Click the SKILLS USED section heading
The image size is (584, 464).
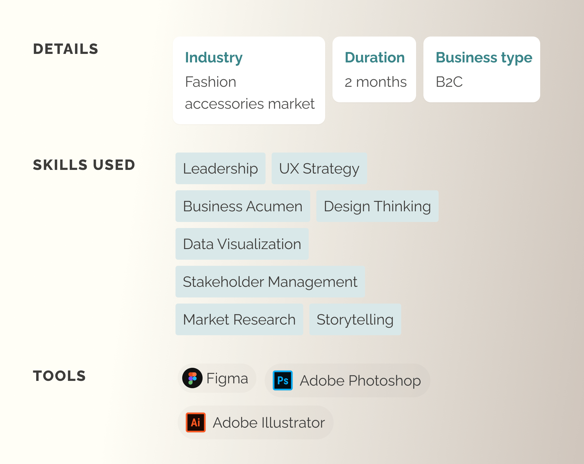(x=84, y=165)
